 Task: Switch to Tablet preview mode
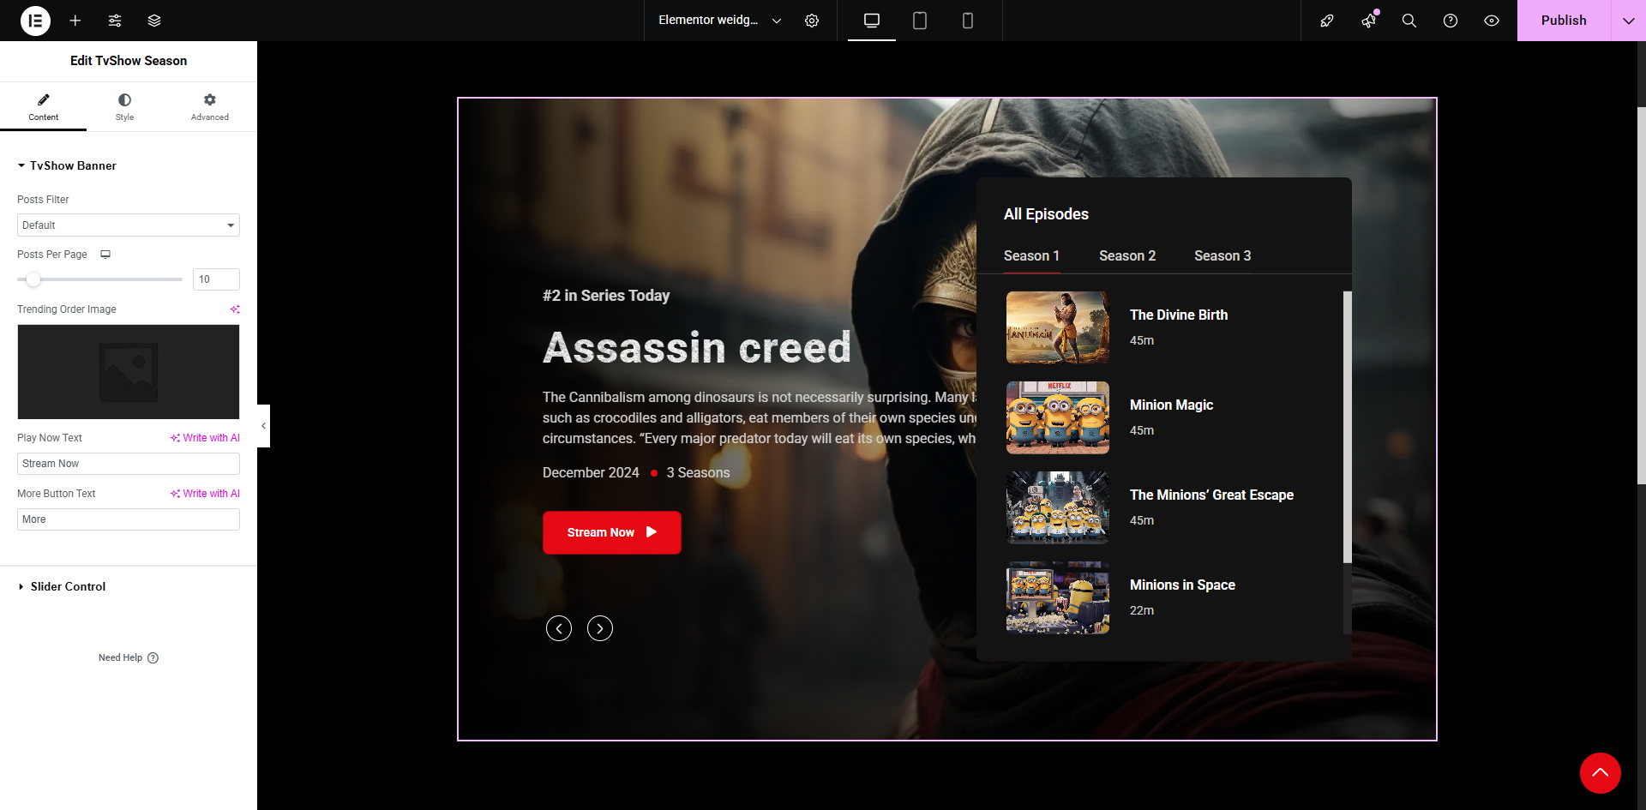(x=920, y=21)
